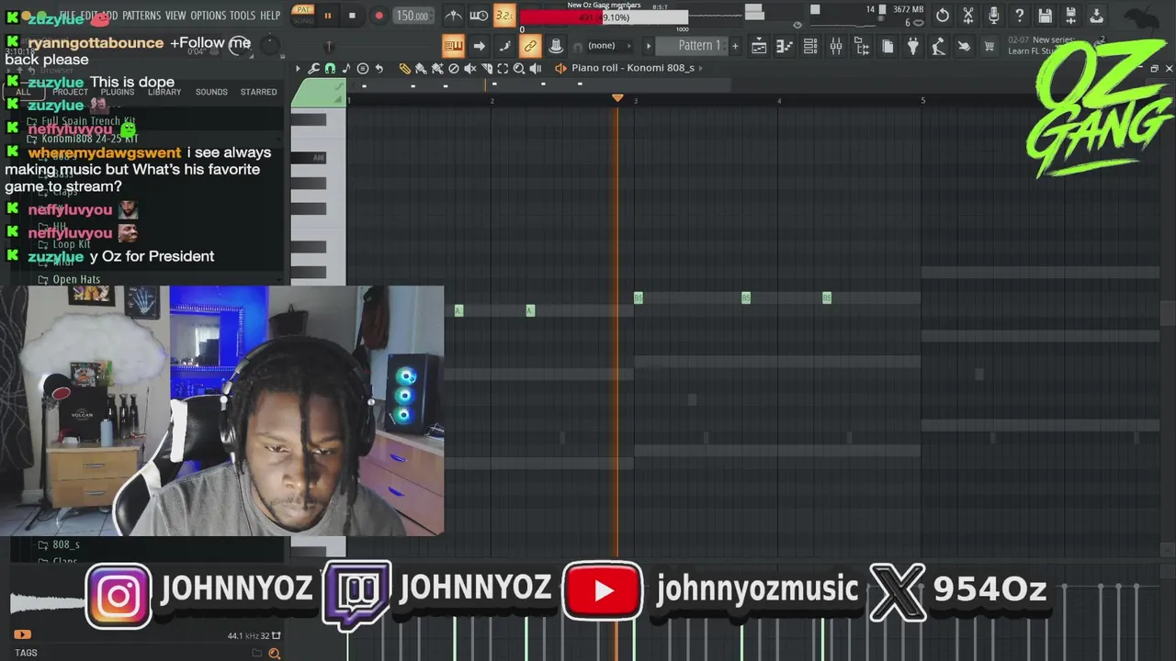1176x661 pixels.
Task: Click the save-as new version icon
Action: point(1071,16)
